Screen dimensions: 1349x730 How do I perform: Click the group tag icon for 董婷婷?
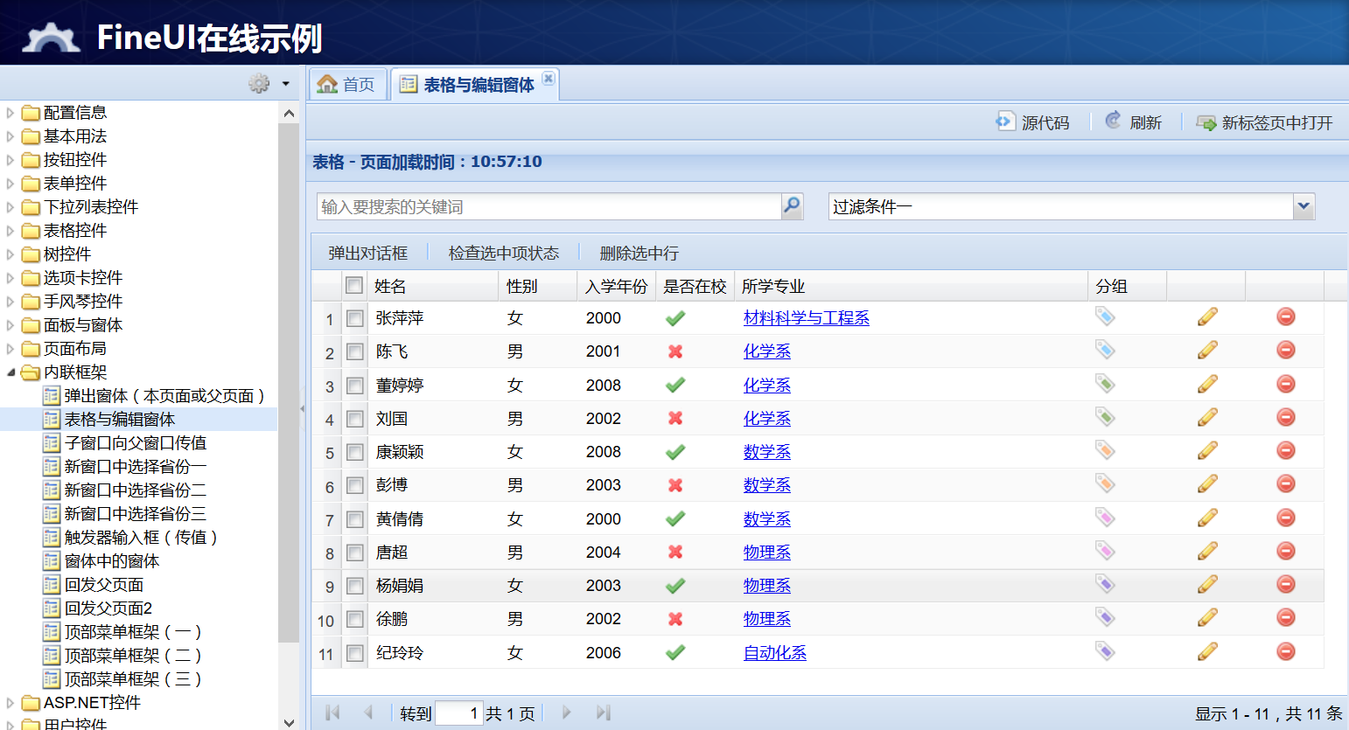point(1105,384)
